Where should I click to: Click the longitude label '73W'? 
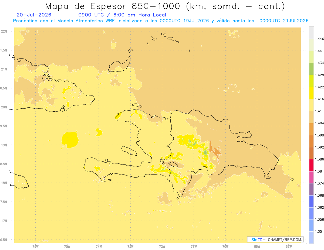pos(130,246)
